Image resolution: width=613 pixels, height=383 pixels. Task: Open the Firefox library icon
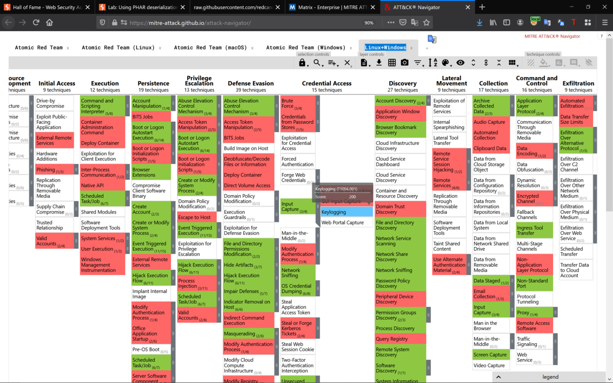493,22
